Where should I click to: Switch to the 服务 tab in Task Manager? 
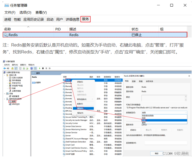(x=85, y=19)
